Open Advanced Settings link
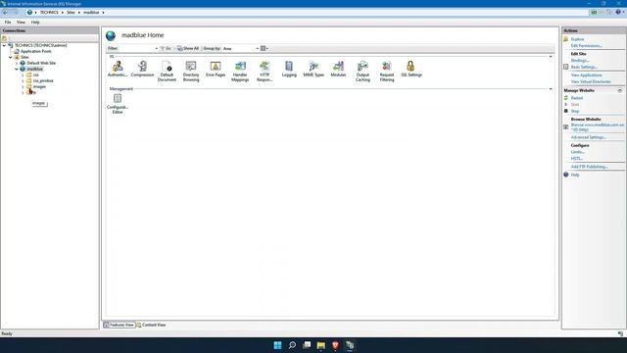Screen dimensions: 627x353 tap(588, 137)
